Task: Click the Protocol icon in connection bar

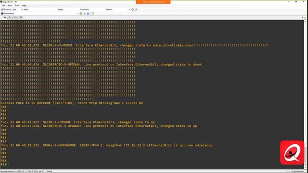Action: tap(2, 10)
